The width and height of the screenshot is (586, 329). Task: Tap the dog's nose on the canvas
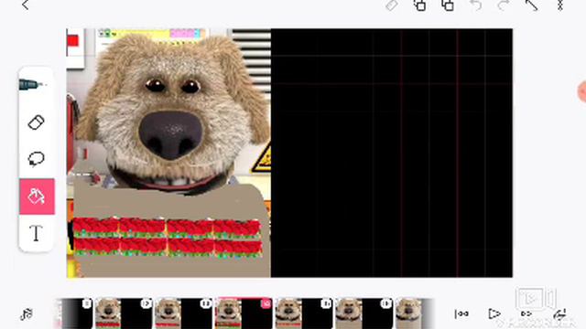tap(171, 134)
